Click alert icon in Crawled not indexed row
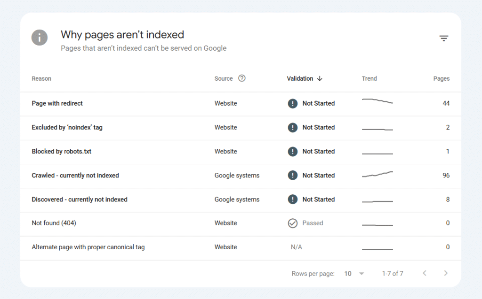This screenshot has height=299, width=482. [x=293, y=176]
